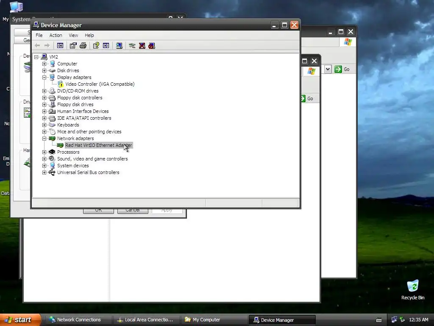Expand the Universal Serial Bus controllers category
This screenshot has height=326, width=434.
[x=44, y=172]
